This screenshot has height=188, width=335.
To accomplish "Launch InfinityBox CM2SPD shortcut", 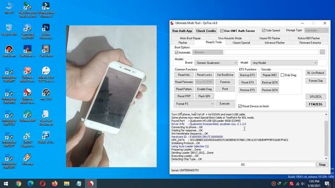I will coord(9,161).
